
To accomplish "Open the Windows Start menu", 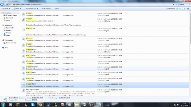I will (3, 105).
